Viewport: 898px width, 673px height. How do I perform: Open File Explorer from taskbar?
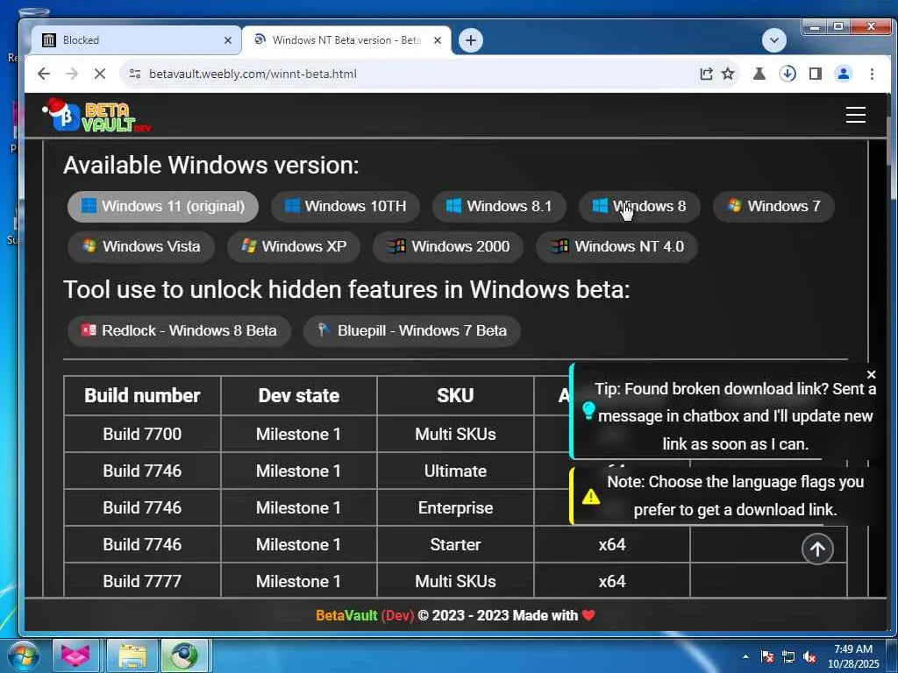(x=132, y=655)
